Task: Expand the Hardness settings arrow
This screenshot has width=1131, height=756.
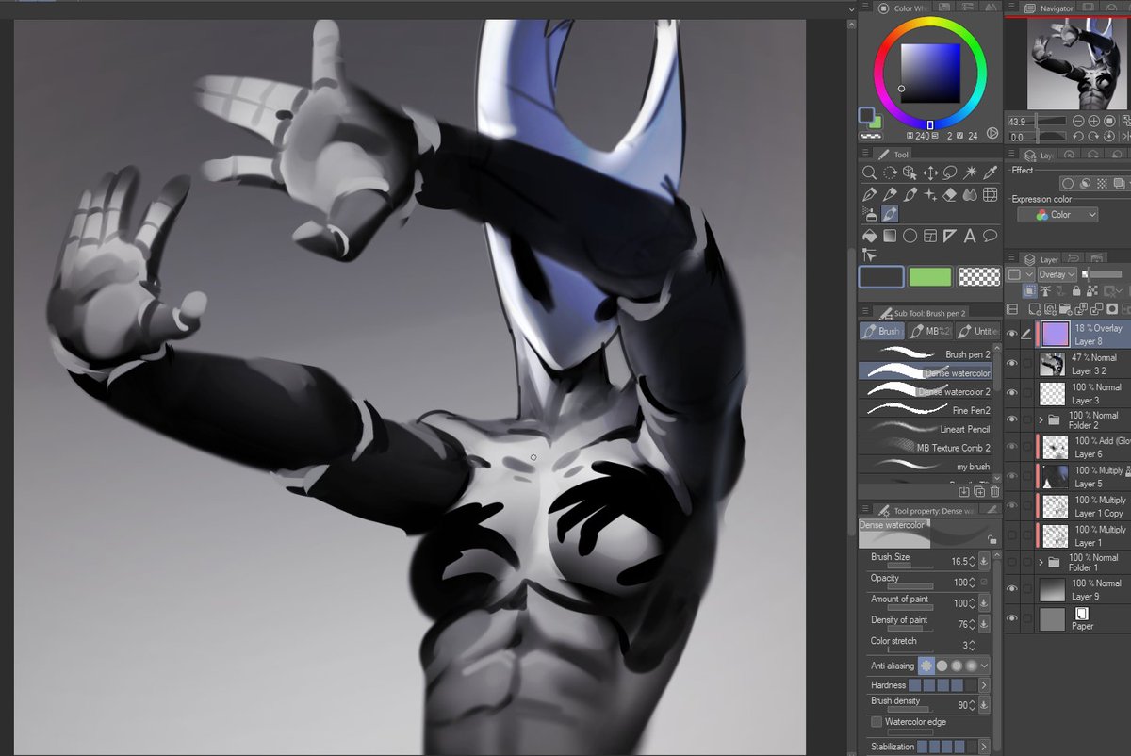Action: click(985, 685)
